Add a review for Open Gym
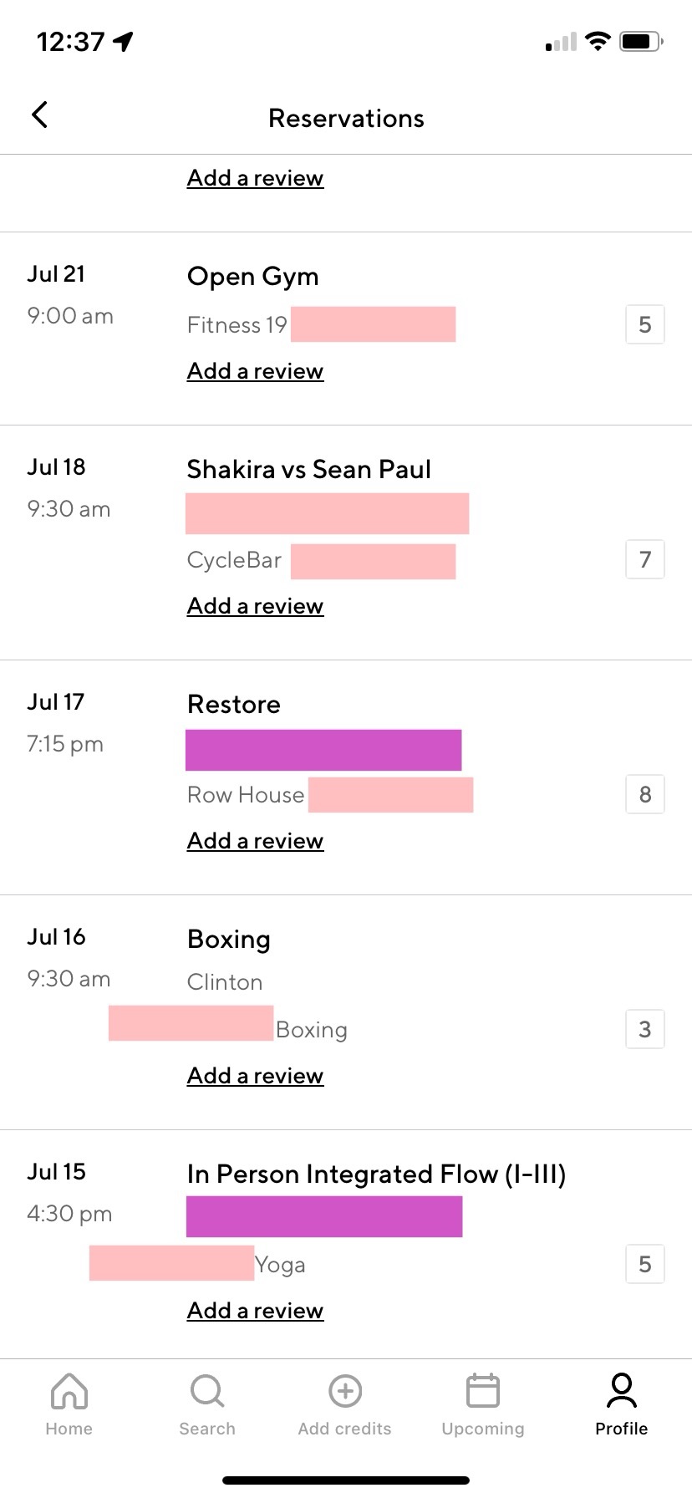 click(255, 371)
